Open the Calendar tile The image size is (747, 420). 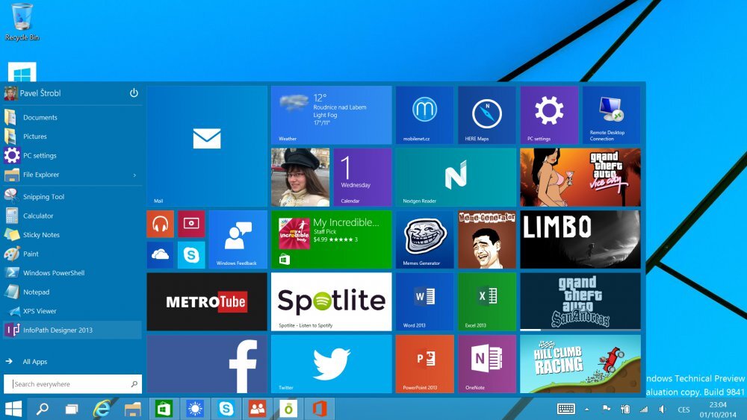(x=362, y=177)
